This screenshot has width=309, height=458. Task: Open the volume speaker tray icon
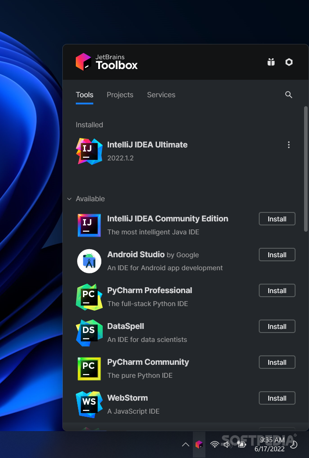point(228,445)
